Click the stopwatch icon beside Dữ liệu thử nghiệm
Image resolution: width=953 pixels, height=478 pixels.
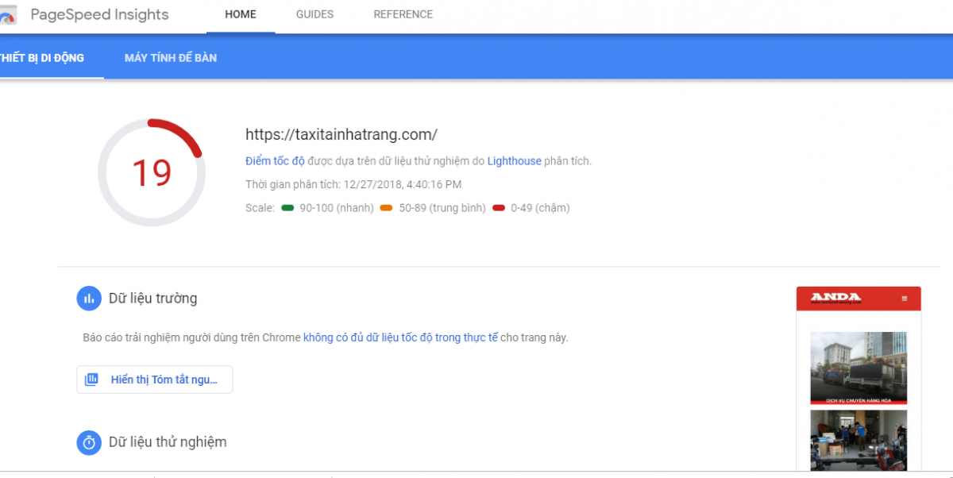point(89,442)
